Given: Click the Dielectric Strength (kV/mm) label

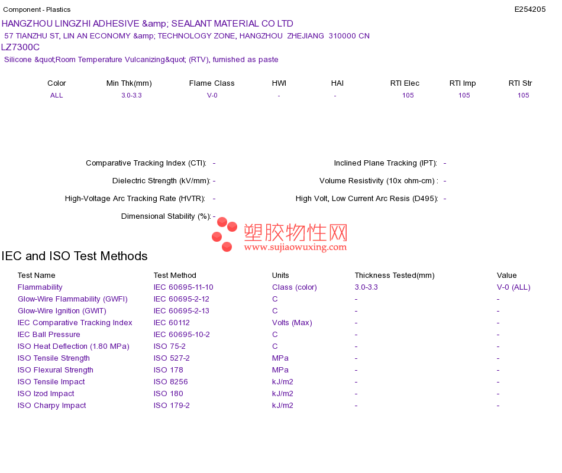Looking at the screenshot, I should (x=162, y=180).
